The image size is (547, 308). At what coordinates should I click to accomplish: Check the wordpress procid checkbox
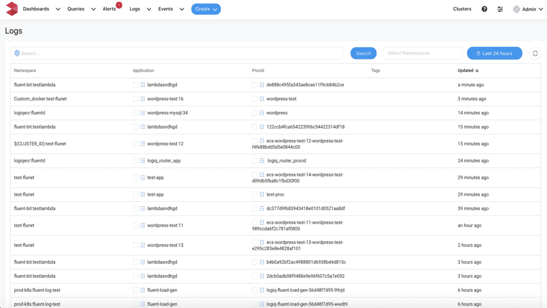click(255, 113)
